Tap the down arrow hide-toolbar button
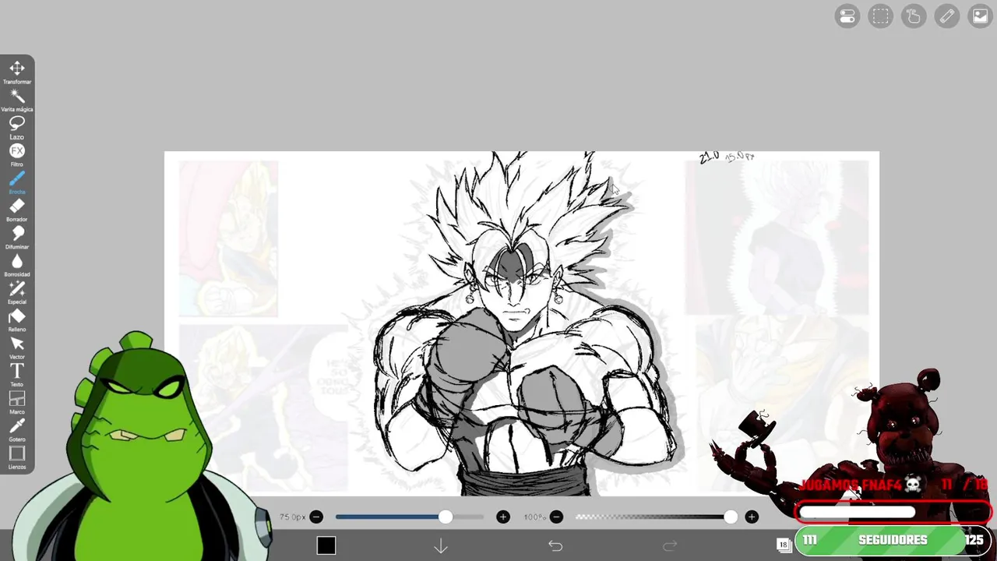Image resolution: width=997 pixels, height=561 pixels. pyautogui.click(x=441, y=546)
